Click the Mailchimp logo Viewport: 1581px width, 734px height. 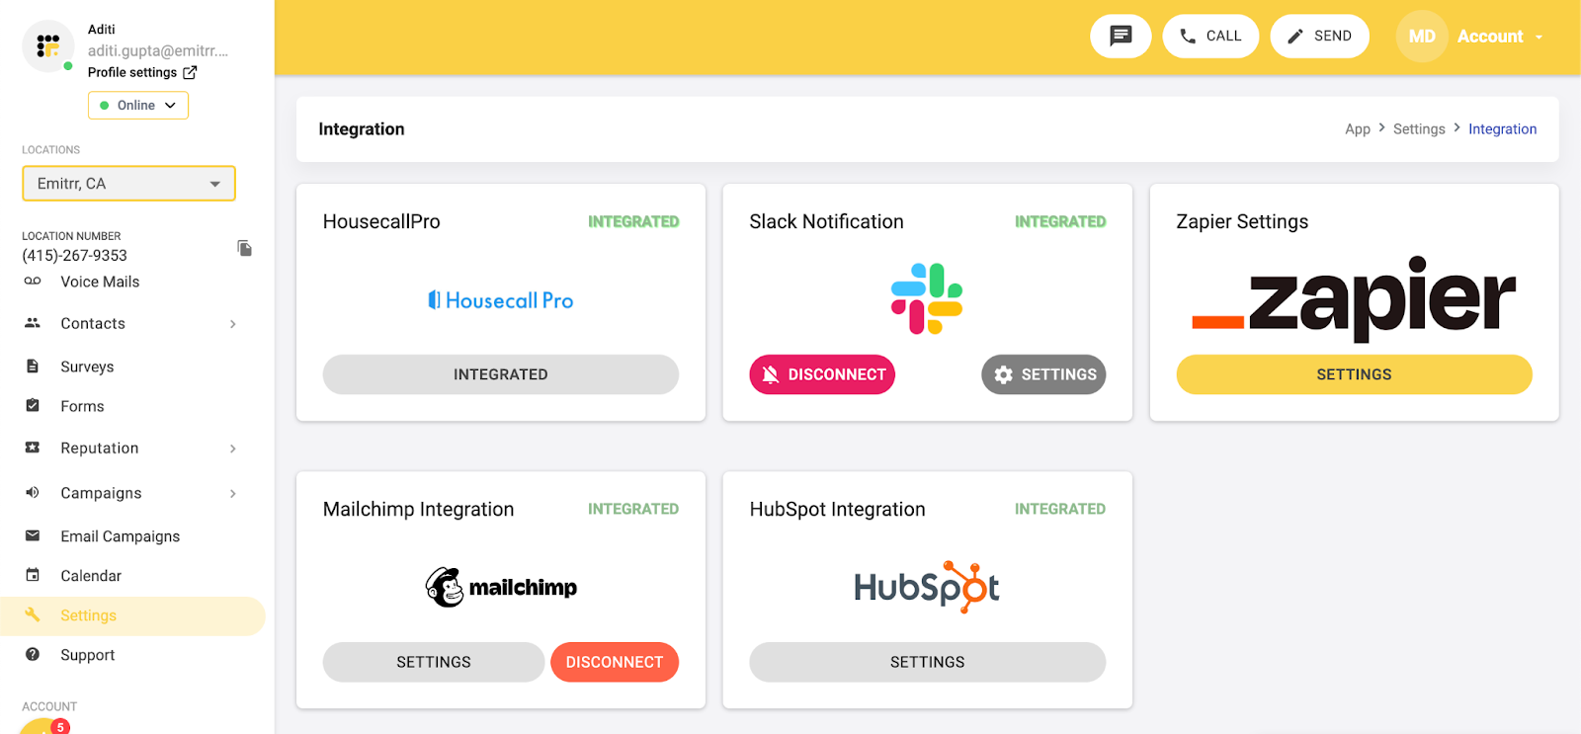[x=501, y=587]
